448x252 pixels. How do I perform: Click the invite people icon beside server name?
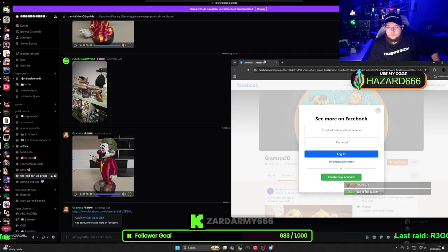pyautogui.click(x=55, y=16)
